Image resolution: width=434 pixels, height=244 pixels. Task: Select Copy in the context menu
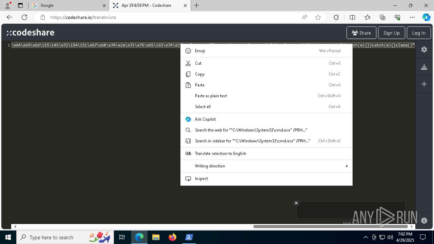[266, 74]
